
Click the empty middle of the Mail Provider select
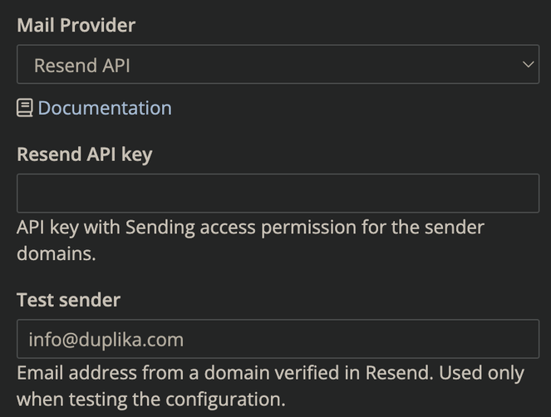317,64
